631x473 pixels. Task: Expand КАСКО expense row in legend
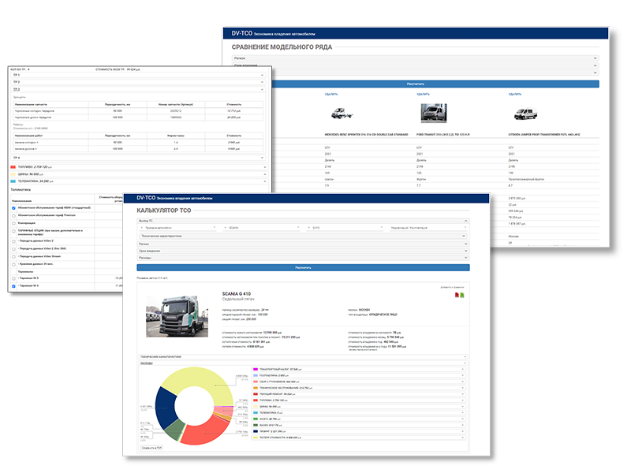pos(359,425)
